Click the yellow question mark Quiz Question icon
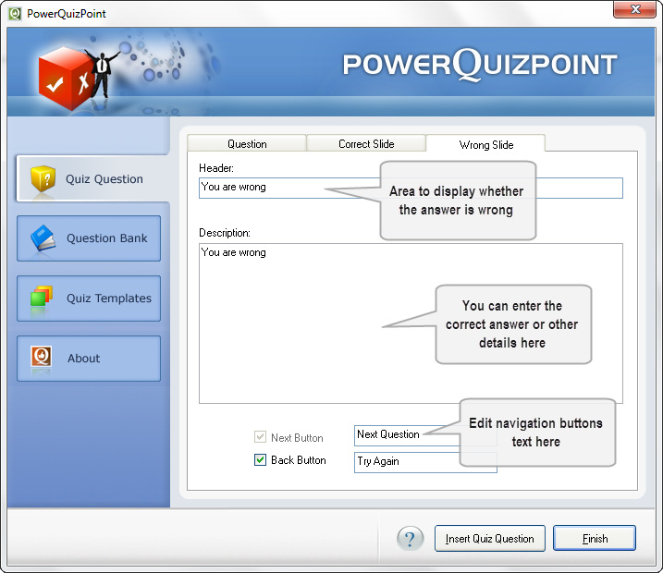 click(x=43, y=178)
